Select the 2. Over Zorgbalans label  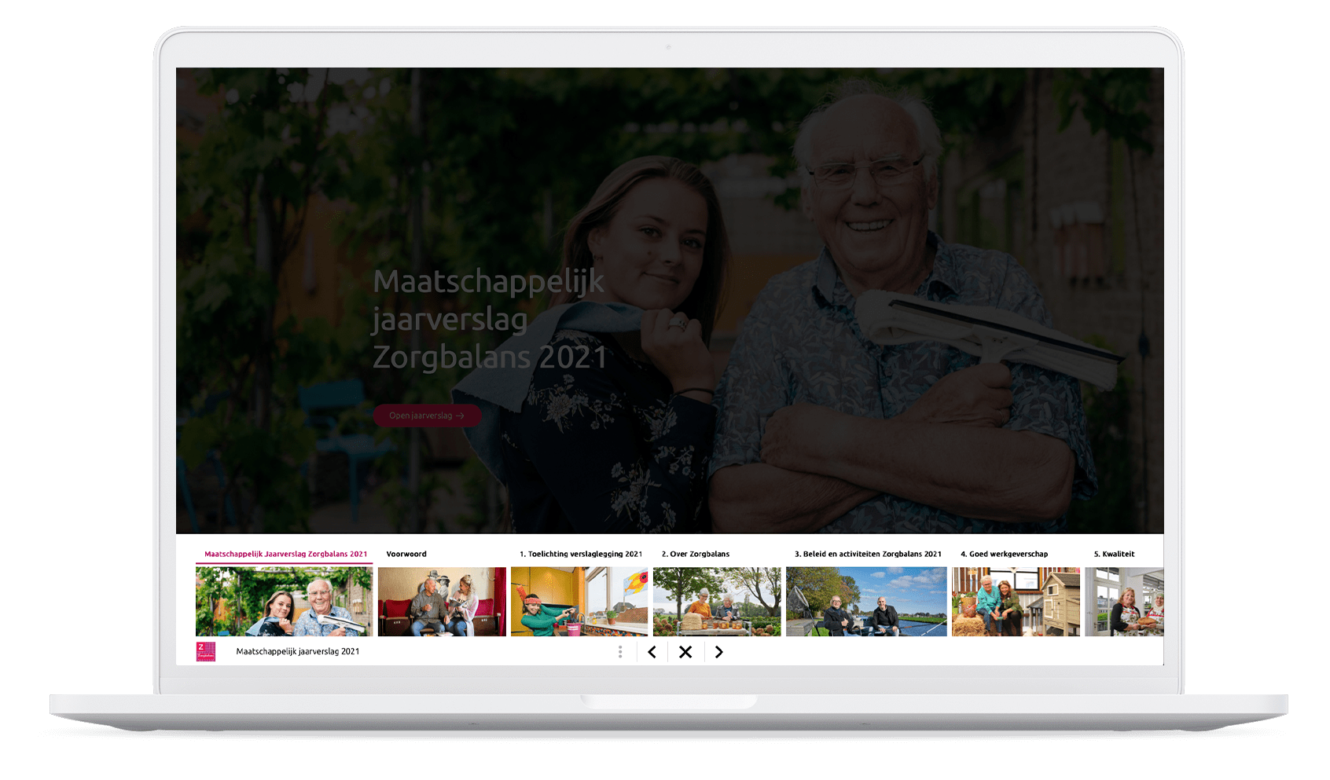click(x=696, y=554)
